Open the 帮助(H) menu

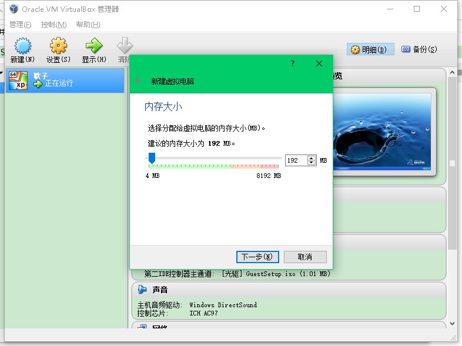tap(88, 25)
